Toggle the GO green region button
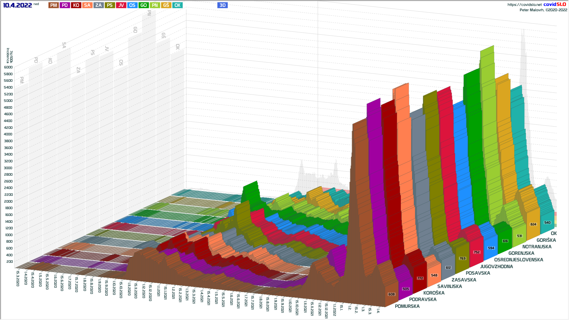This screenshot has width=569, height=320. pyautogui.click(x=143, y=5)
